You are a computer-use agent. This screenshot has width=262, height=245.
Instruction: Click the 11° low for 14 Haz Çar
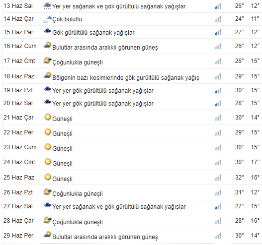coord(255,19)
